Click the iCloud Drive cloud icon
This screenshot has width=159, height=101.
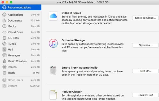point(4,32)
